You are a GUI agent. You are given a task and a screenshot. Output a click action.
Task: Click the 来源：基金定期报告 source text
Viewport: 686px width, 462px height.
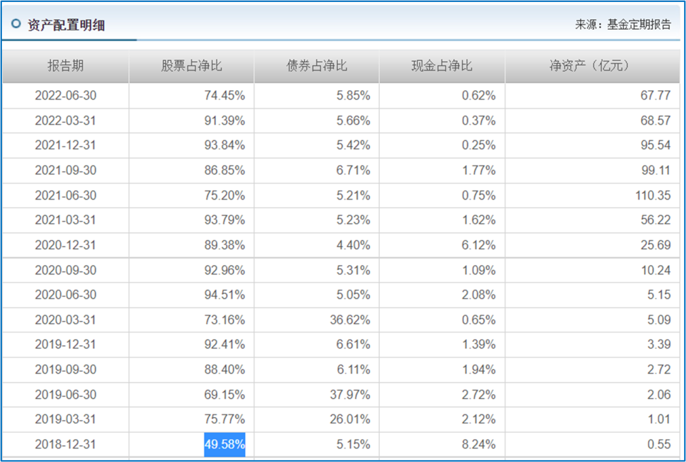pos(623,25)
